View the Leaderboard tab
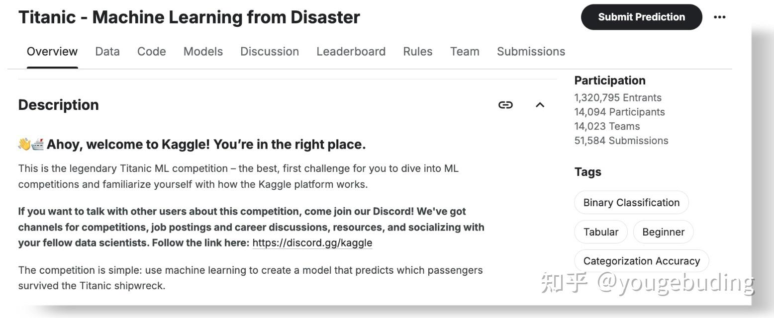This screenshot has height=318, width=774. (351, 52)
